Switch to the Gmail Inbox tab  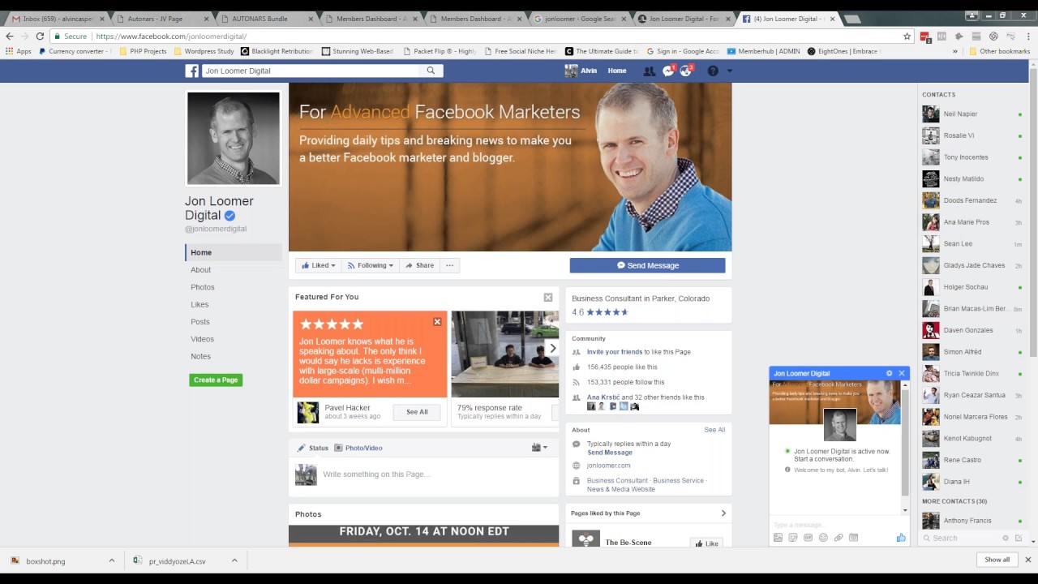55,19
